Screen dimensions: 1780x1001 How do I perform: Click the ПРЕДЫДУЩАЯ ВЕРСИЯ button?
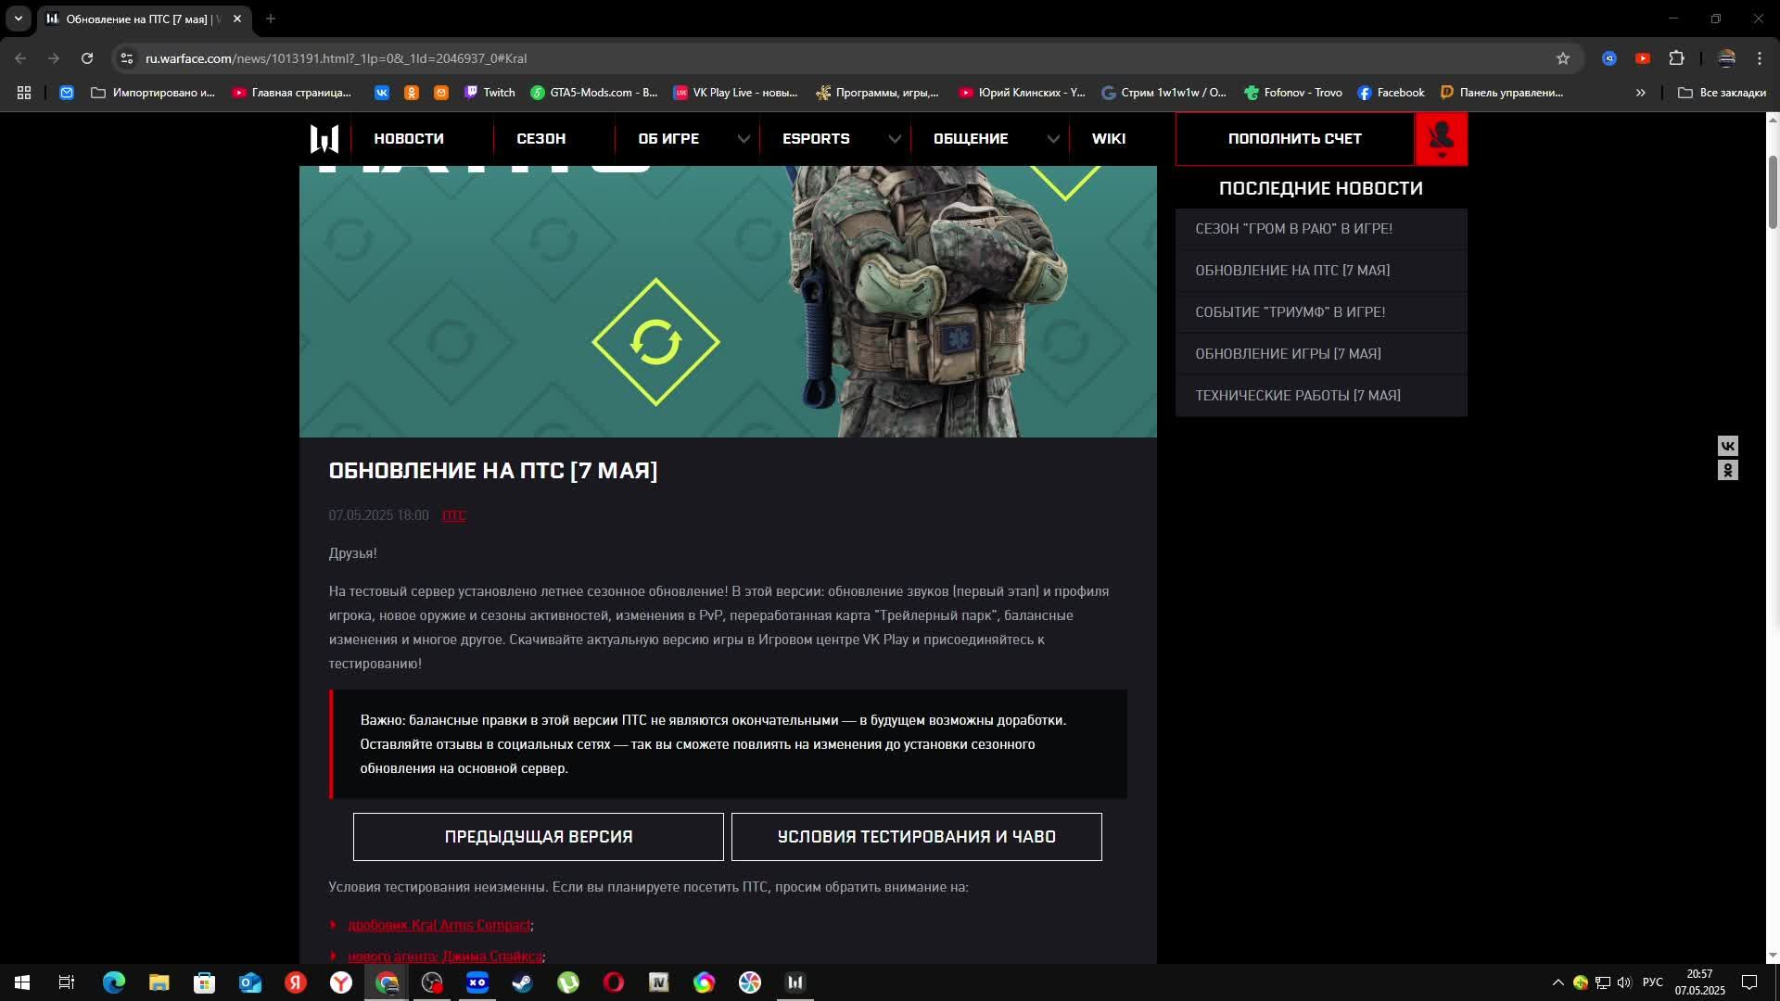pos(538,837)
